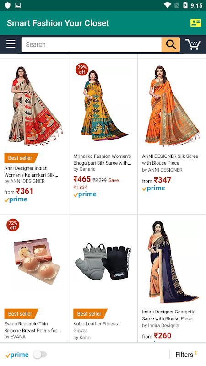Tap the Best seller tag above Kobo gloves

90,314
